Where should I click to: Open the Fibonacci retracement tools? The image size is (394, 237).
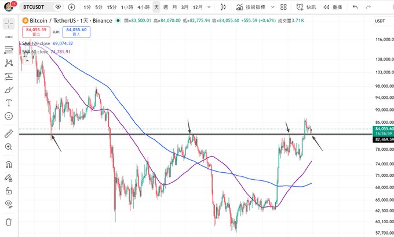click(9, 50)
